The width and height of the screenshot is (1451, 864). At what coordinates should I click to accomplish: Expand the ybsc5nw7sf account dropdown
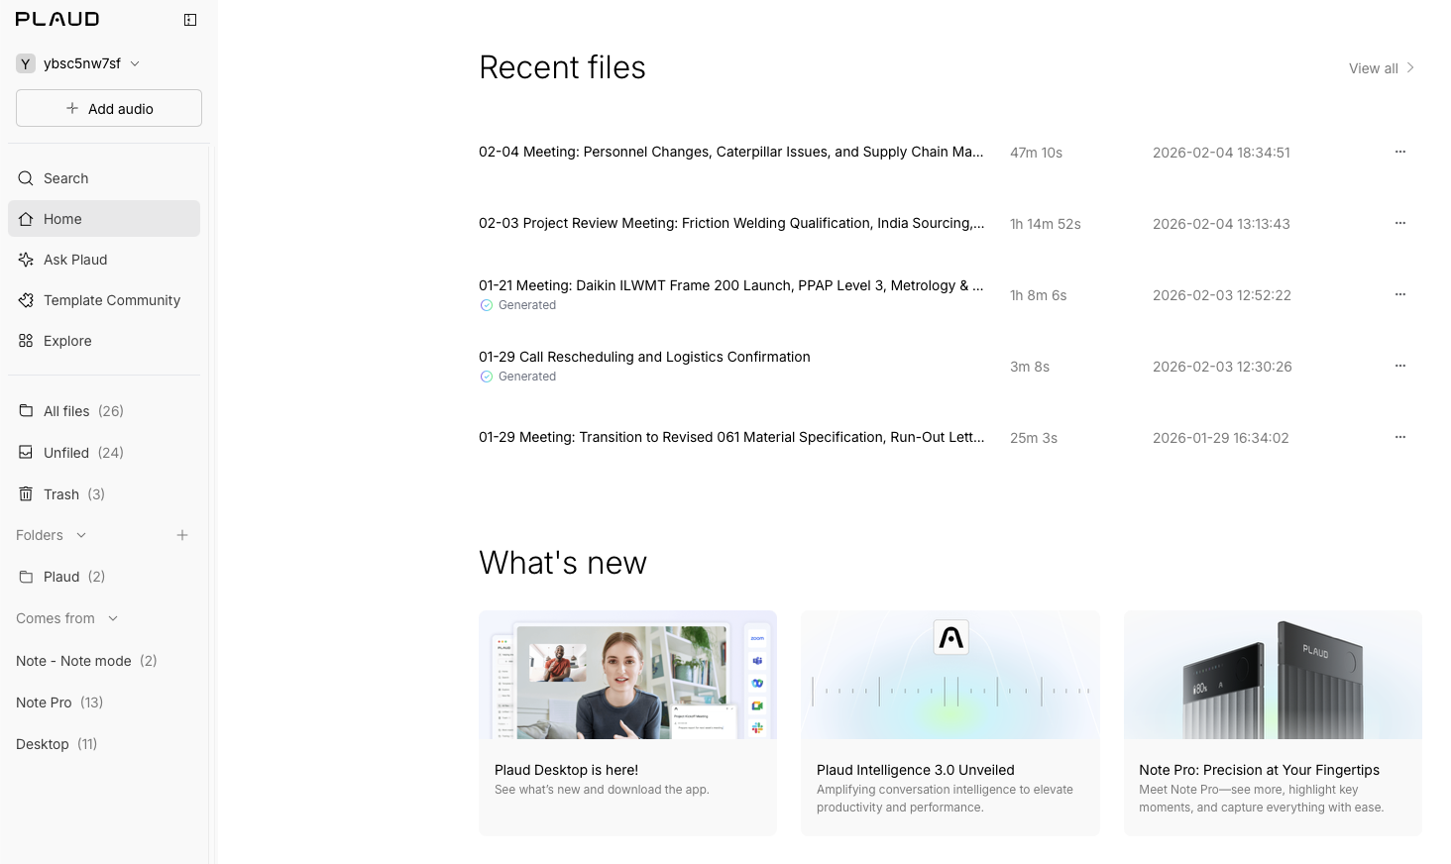coord(135,63)
